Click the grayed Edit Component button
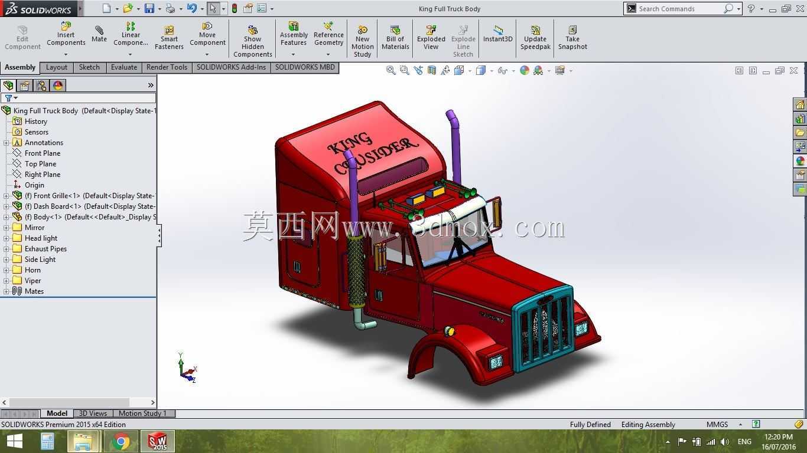Screen dimensions: 807x453 (22, 38)
